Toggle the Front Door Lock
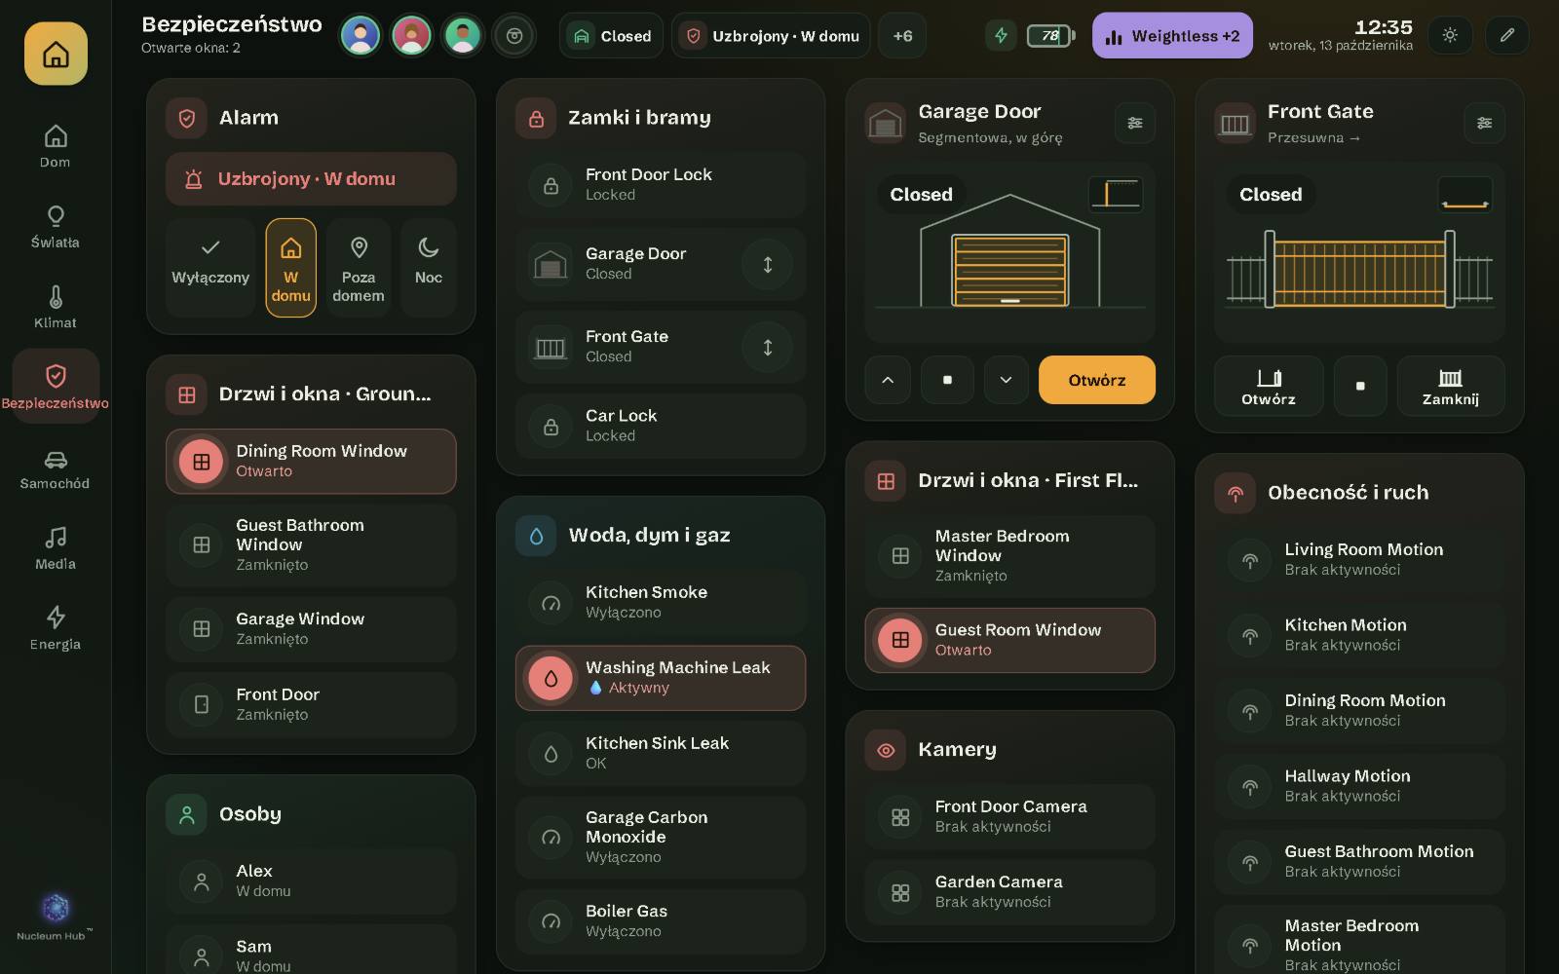1559x974 pixels. pos(661,184)
